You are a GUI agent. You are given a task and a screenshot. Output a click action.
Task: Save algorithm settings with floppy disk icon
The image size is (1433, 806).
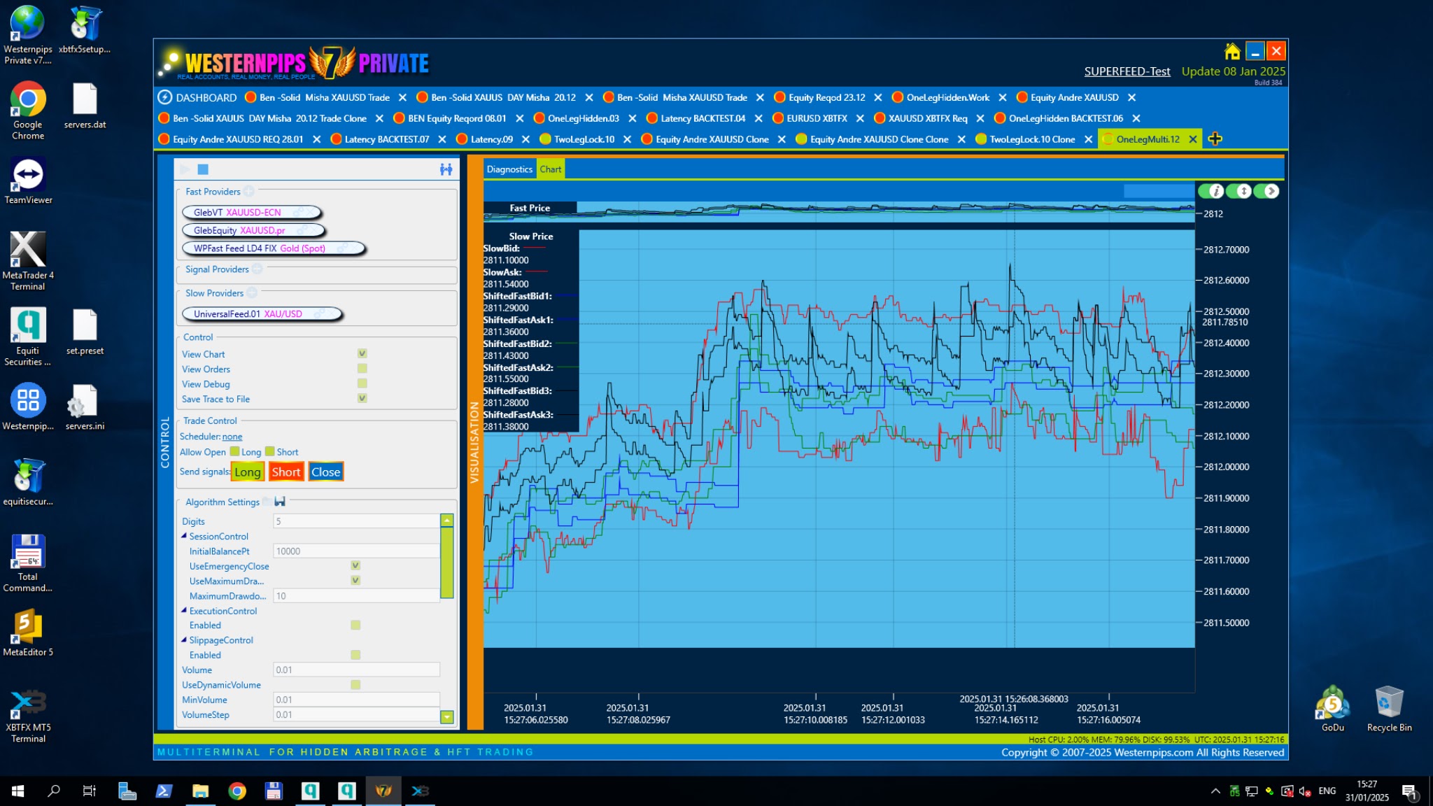click(280, 502)
